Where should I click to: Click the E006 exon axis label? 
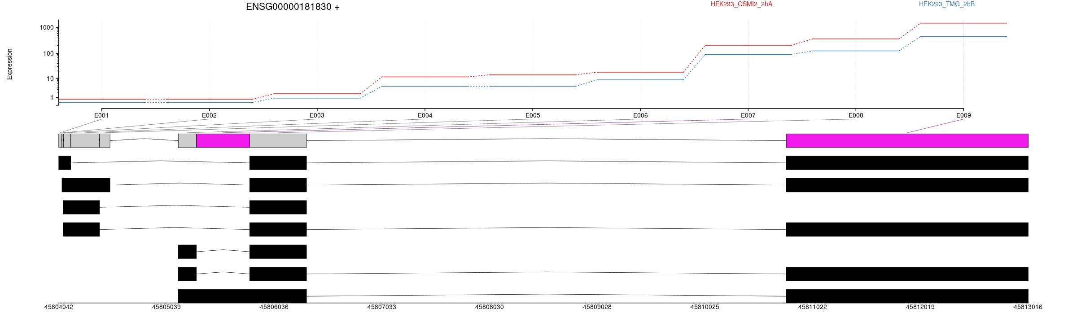(x=640, y=115)
